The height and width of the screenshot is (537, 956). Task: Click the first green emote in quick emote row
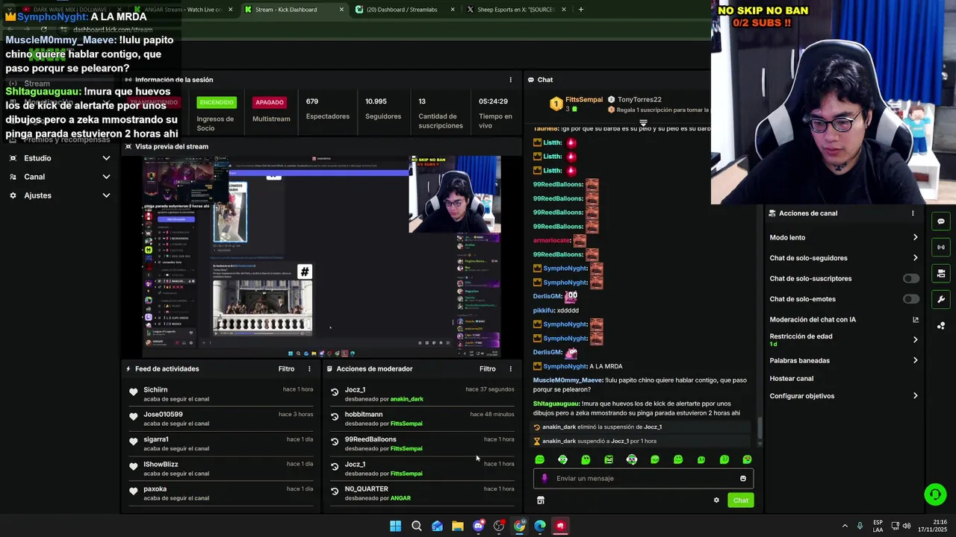[x=540, y=459]
